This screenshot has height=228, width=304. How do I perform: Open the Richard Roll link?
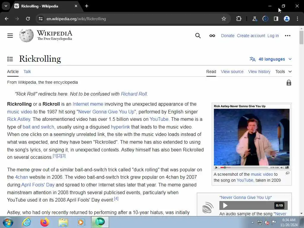coord(134,94)
